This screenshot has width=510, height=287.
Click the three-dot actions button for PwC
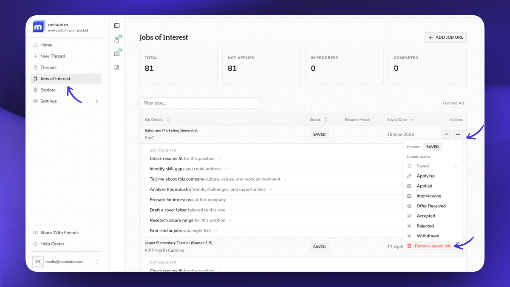[x=458, y=134]
